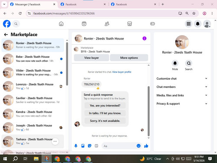Open Joseph - 2beds 1bath House conversation
The width and height of the screenshot is (217, 163).
click(33, 127)
